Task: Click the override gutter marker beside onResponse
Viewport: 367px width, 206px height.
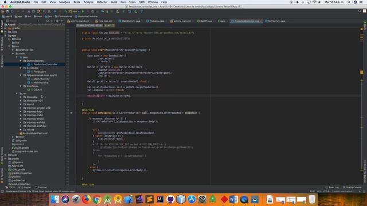Action: [71, 113]
